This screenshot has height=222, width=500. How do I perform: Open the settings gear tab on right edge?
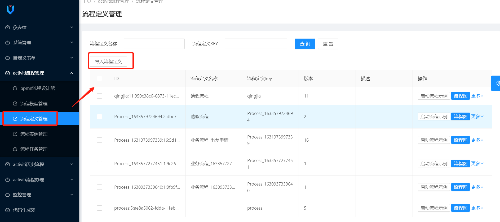point(496,83)
